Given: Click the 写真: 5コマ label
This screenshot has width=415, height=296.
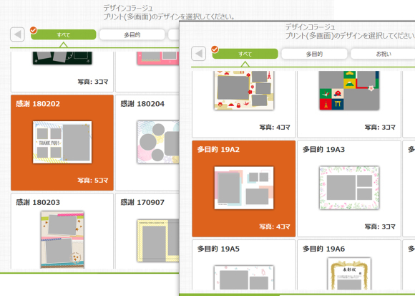Looking at the screenshot, I should click(93, 181).
